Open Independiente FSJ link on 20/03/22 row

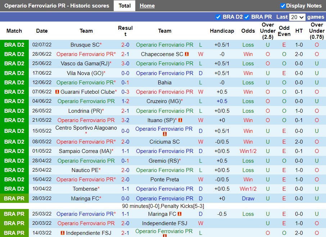pos(164,223)
